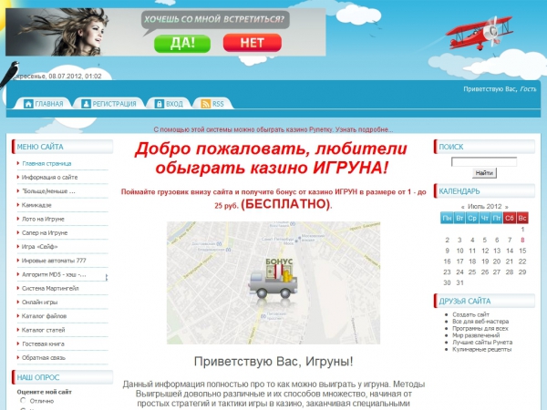Focus the search input field
Image resolution: width=547 pixels, height=410 pixels.
[484, 162]
